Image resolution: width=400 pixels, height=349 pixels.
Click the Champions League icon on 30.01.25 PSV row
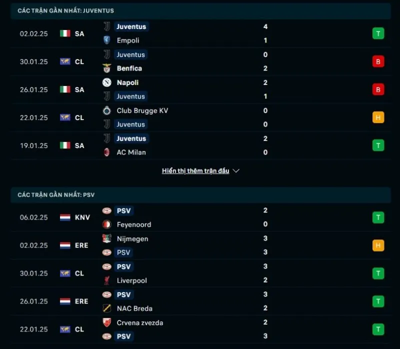[x=65, y=273]
